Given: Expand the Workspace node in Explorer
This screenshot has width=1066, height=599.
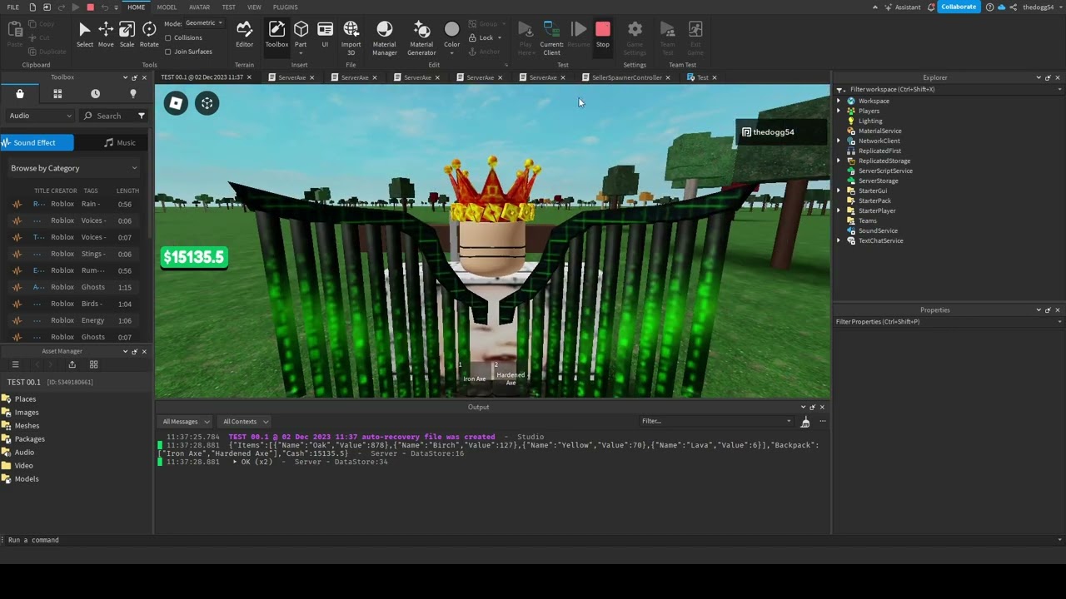Looking at the screenshot, I should pos(839,101).
